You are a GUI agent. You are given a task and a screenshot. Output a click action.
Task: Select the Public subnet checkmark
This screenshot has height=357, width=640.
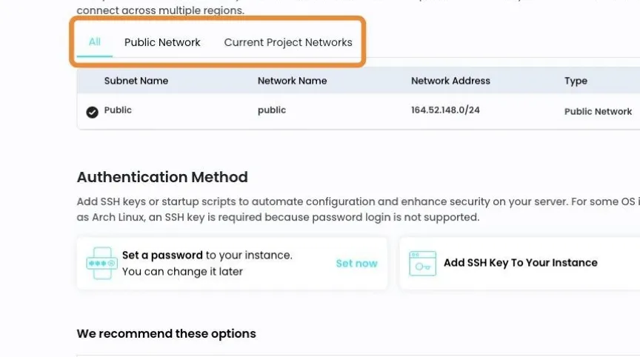(x=93, y=112)
